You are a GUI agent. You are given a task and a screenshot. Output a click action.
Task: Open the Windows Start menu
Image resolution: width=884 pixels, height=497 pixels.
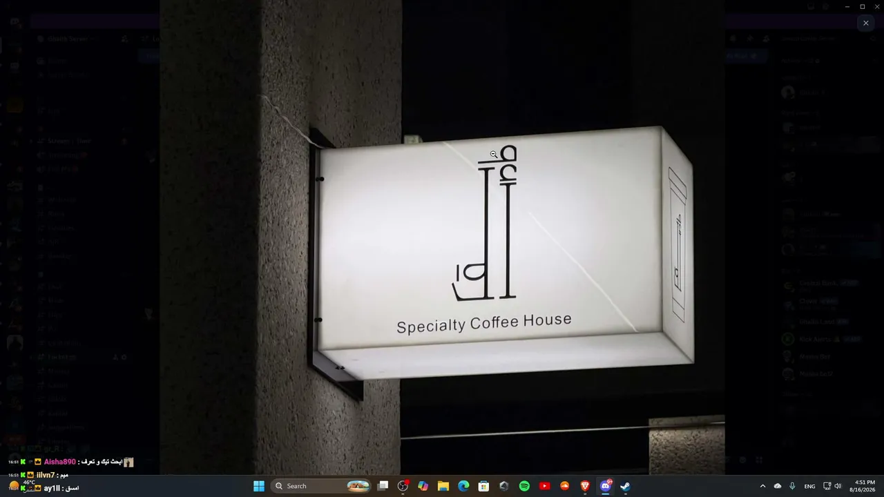pyautogui.click(x=259, y=486)
